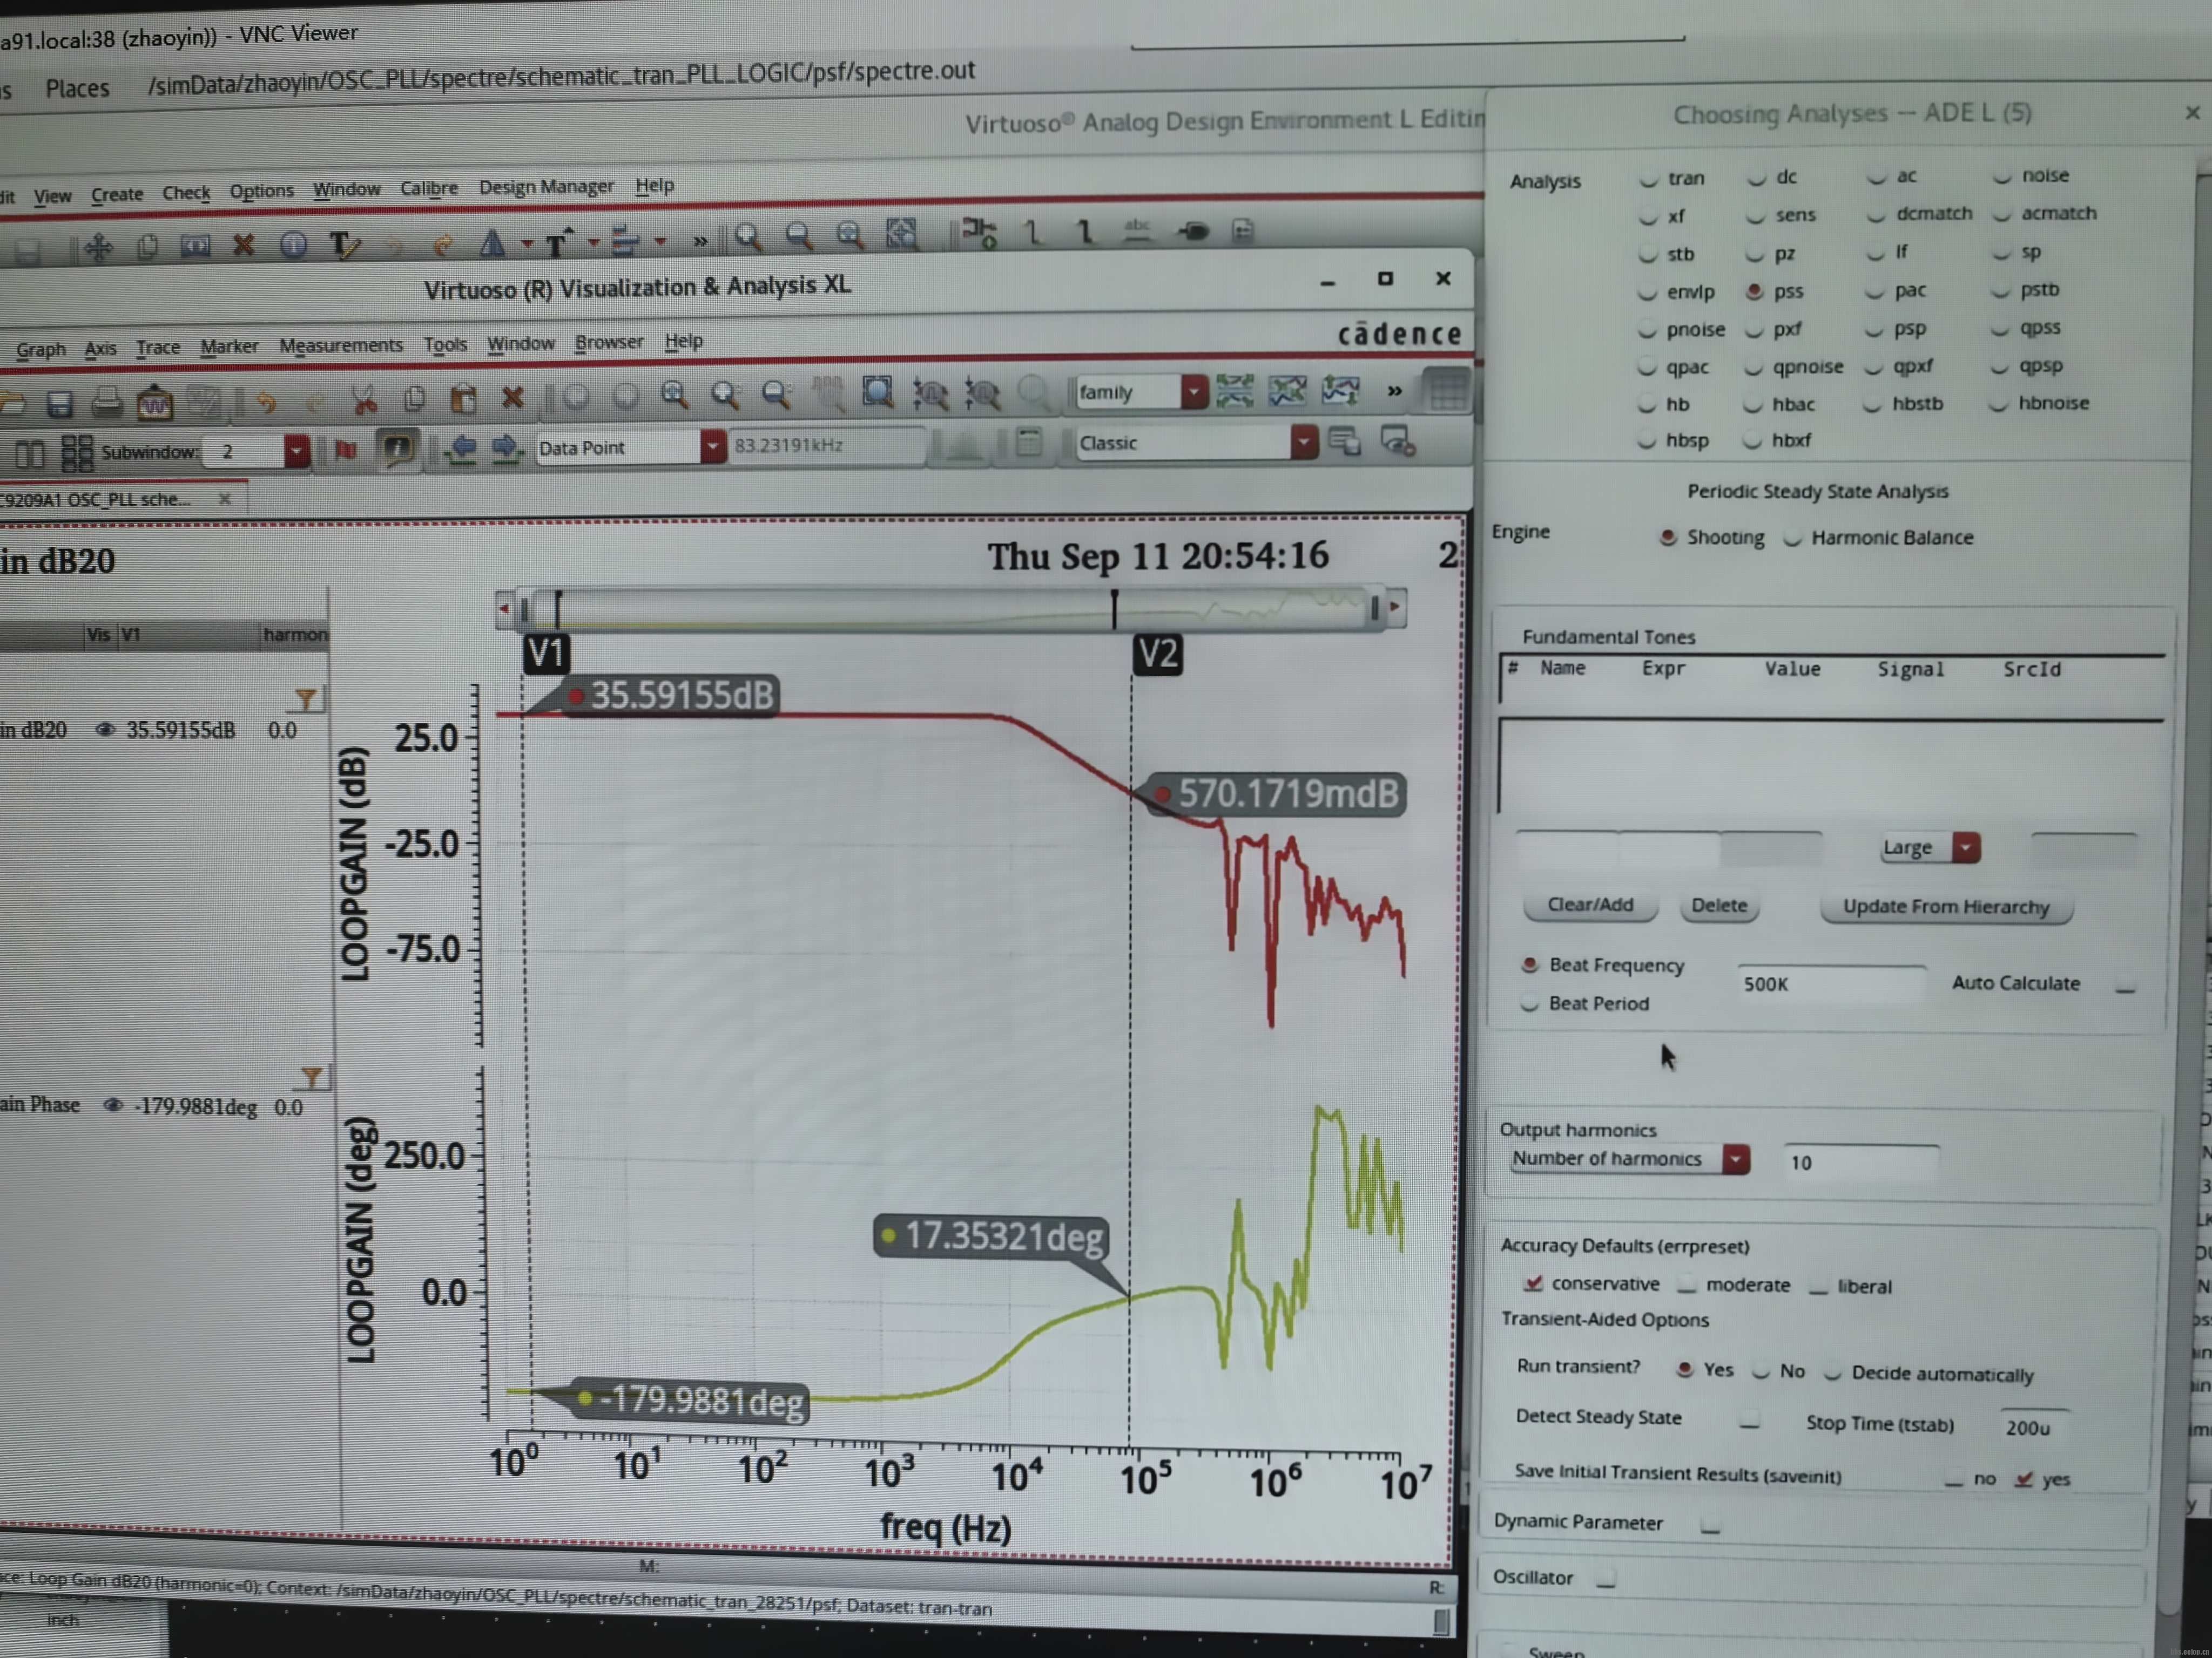
Task: Click the Clear/Add button
Action: tap(1590, 905)
